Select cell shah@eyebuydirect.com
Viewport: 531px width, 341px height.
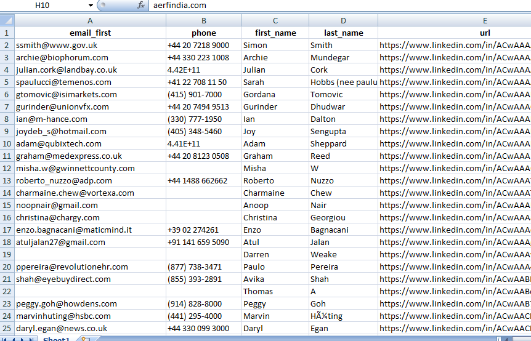90,279
